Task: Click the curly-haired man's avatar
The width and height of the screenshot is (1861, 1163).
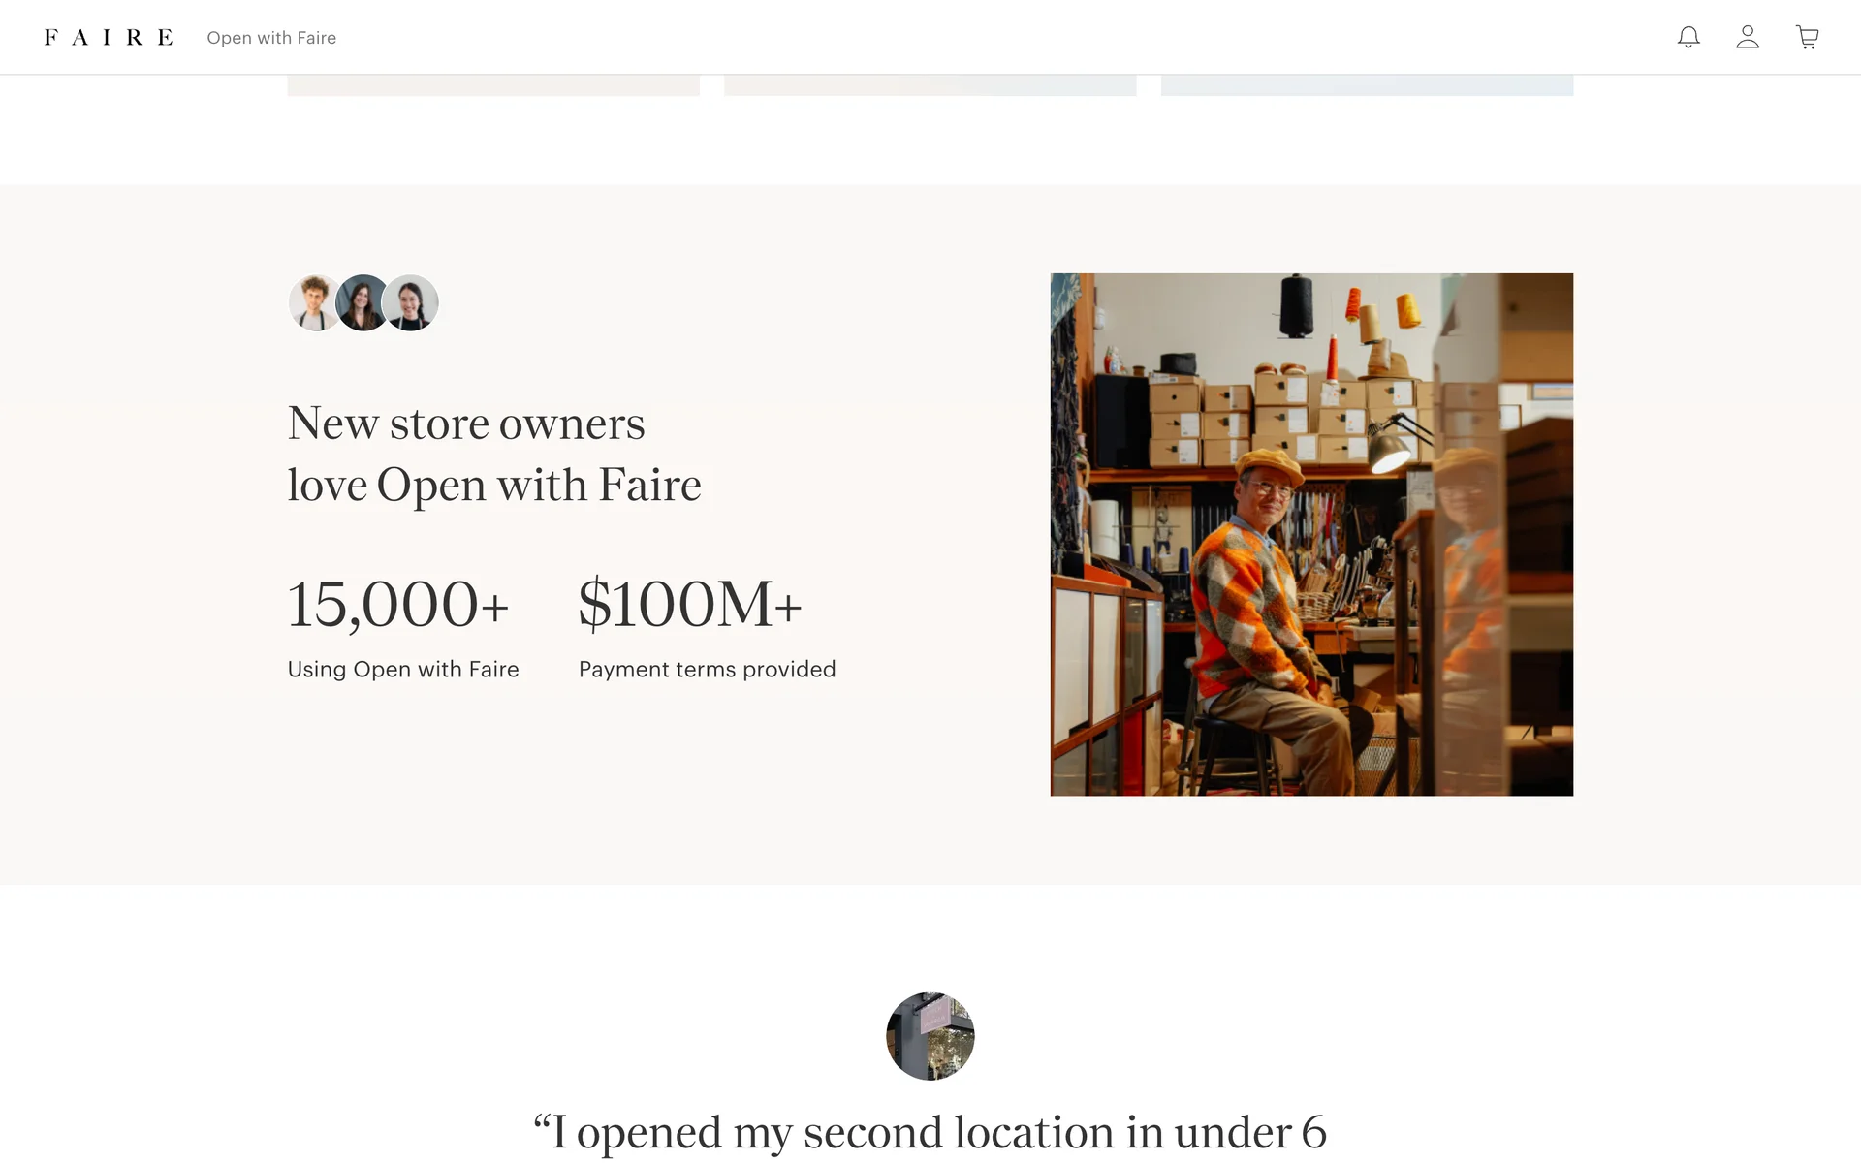Action: [x=313, y=303]
